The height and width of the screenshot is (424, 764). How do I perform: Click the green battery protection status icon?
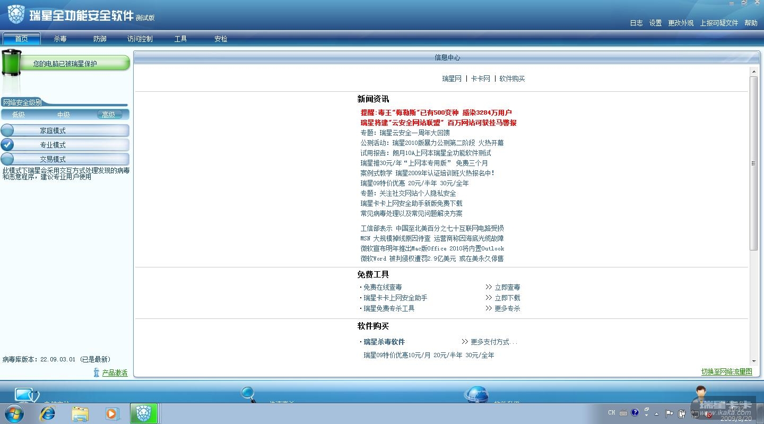click(12, 64)
